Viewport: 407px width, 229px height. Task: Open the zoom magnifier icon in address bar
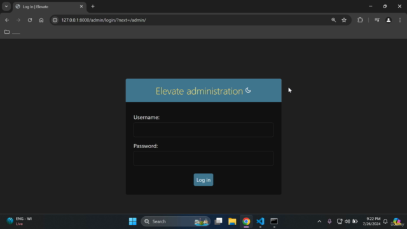point(333,20)
